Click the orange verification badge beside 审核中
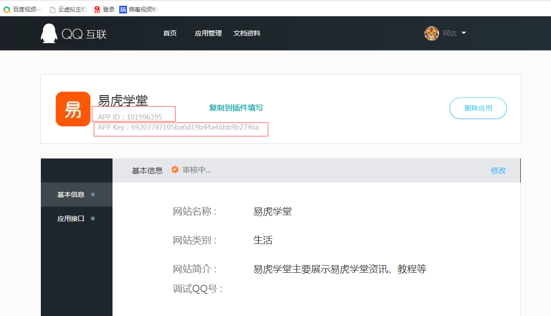 (175, 170)
